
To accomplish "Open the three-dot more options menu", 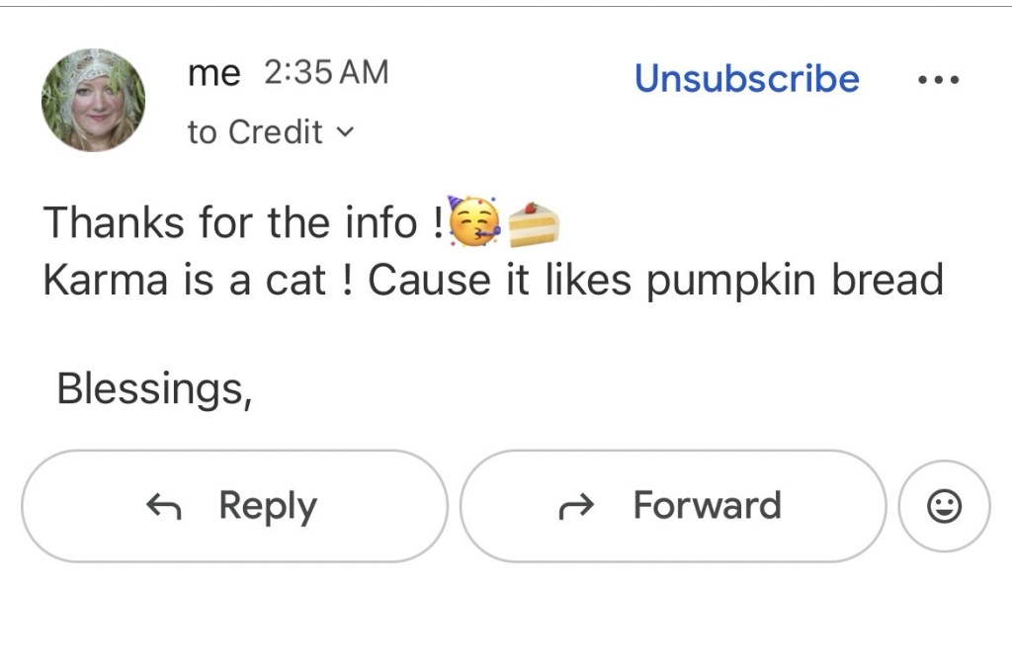I will [x=938, y=80].
